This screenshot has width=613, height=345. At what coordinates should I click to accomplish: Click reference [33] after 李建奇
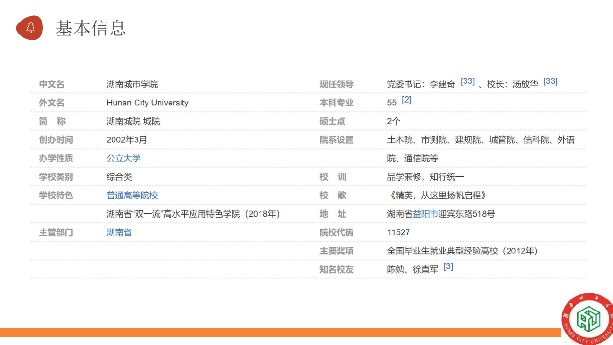click(x=467, y=81)
